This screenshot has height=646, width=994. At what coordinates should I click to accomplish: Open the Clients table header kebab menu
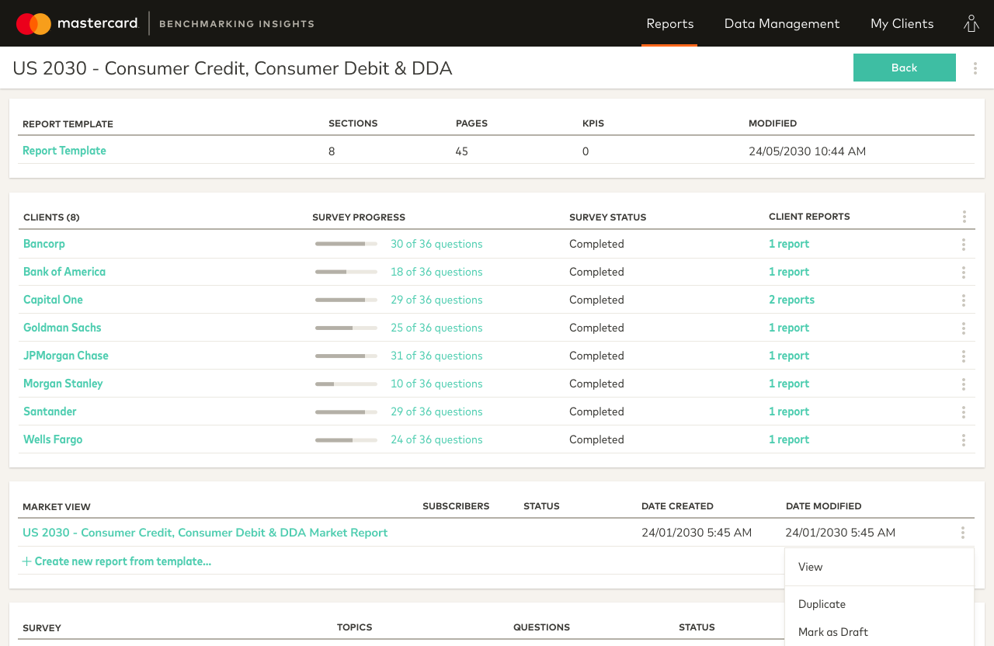964,217
